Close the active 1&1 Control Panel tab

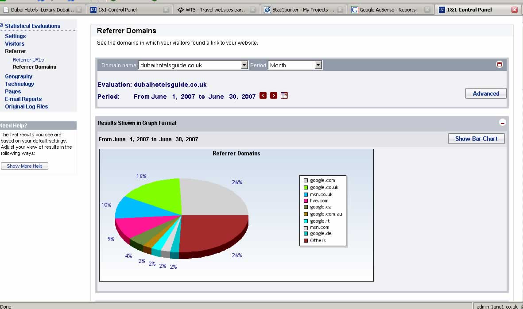[515, 10]
